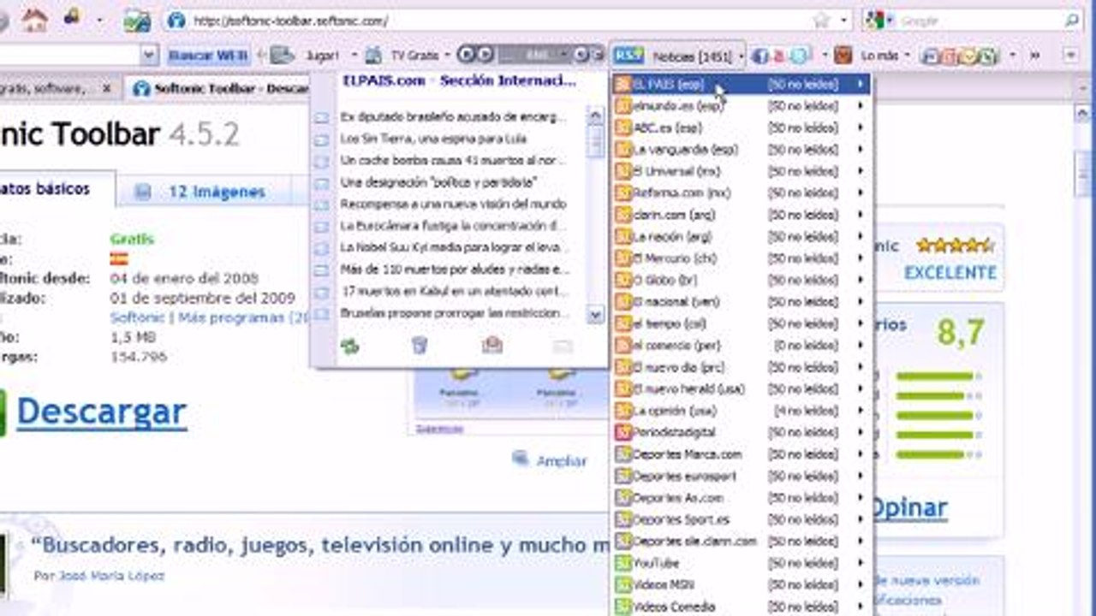Close the first browser tab

pos(107,88)
